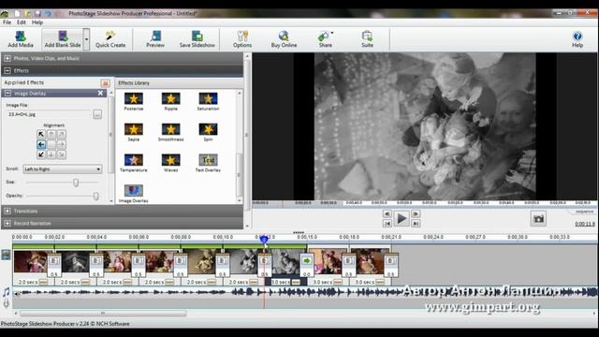Apply the Temperature effect

click(x=133, y=163)
